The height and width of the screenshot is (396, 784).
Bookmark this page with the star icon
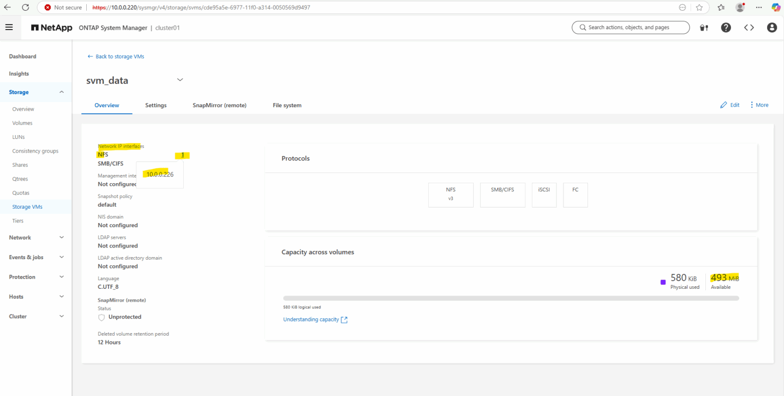(699, 8)
